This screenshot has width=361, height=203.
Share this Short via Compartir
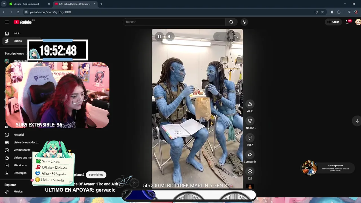pos(250,155)
